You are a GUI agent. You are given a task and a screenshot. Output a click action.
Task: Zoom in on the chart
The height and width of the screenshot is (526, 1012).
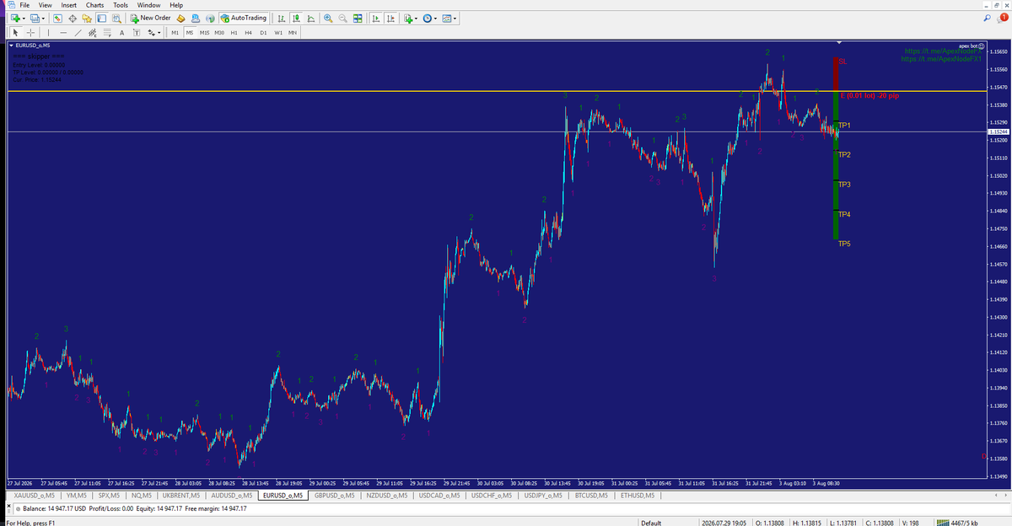pyautogui.click(x=327, y=18)
